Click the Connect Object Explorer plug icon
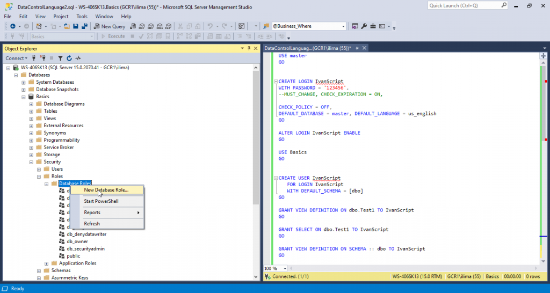Viewport: 550px width, 293px height. [x=34, y=58]
